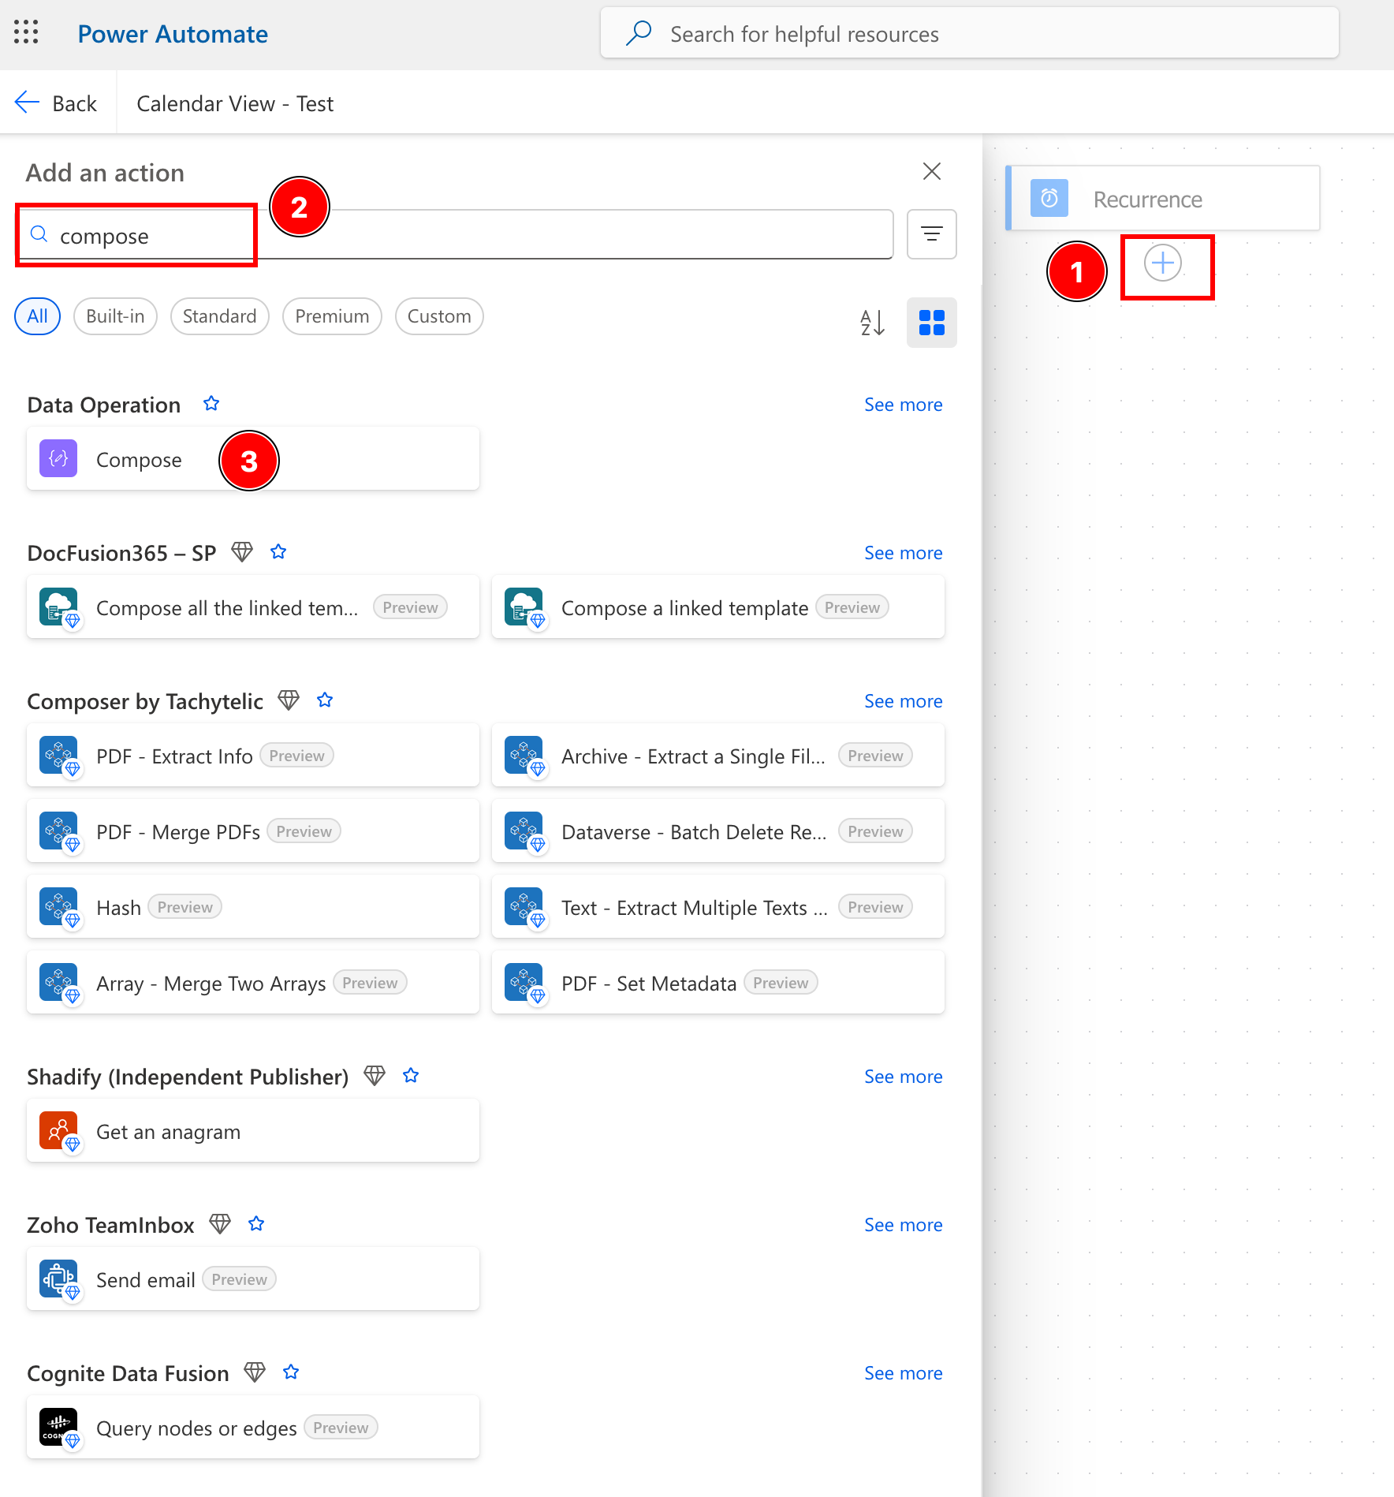Click the DocFusion365 premium diamond icon

point(242,552)
